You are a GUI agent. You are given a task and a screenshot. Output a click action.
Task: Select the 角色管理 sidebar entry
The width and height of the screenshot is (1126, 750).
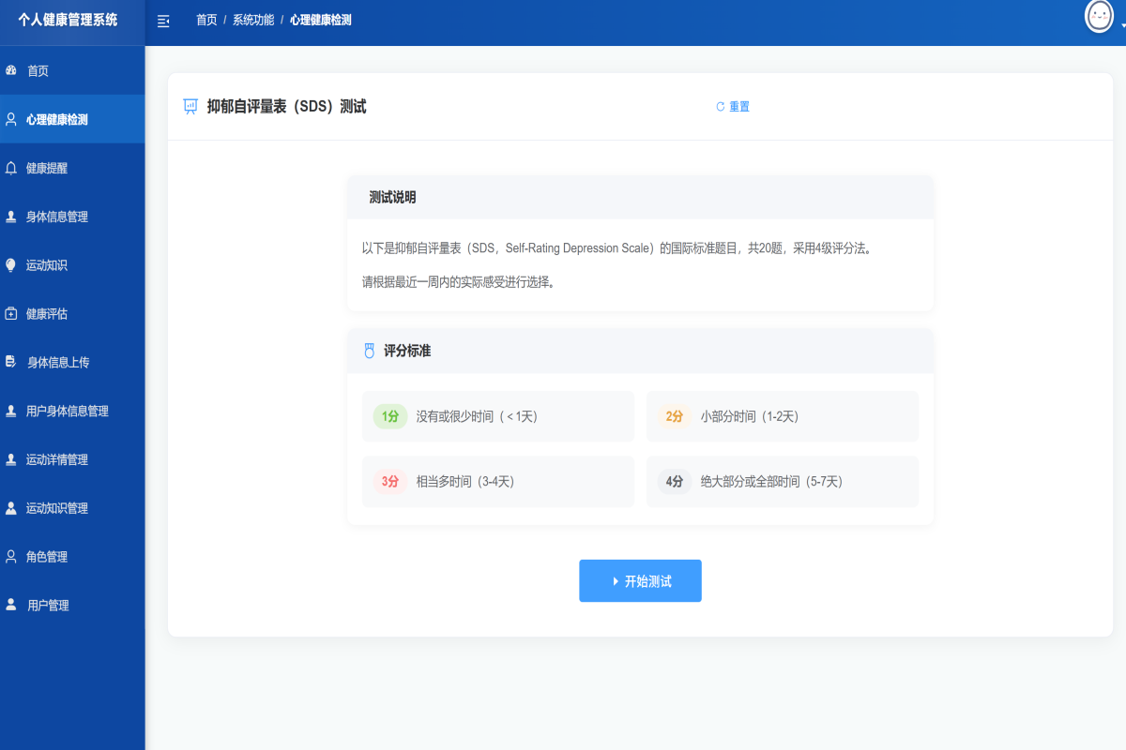click(x=47, y=556)
